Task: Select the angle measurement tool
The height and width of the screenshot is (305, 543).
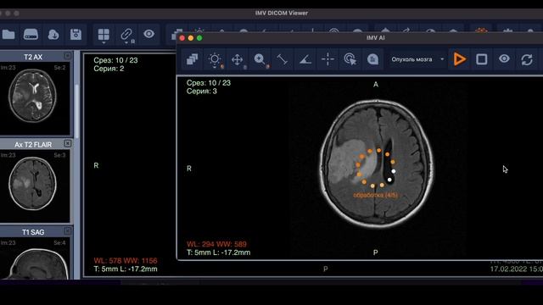Action: [305, 59]
